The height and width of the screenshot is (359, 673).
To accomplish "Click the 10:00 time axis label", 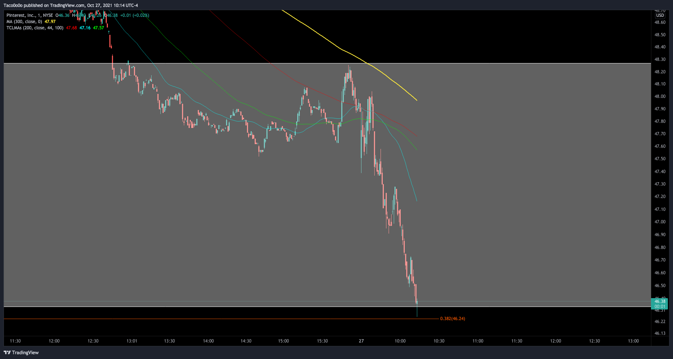I will [400, 341].
